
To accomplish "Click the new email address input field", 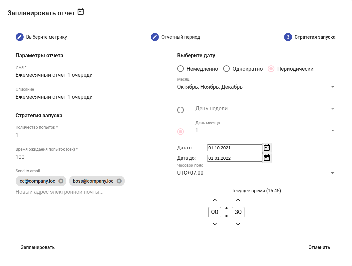I will pyautogui.click(x=95, y=192).
